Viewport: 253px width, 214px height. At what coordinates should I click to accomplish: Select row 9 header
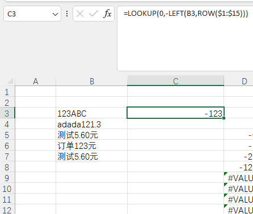pyautogui.click(x=7, y=178)
